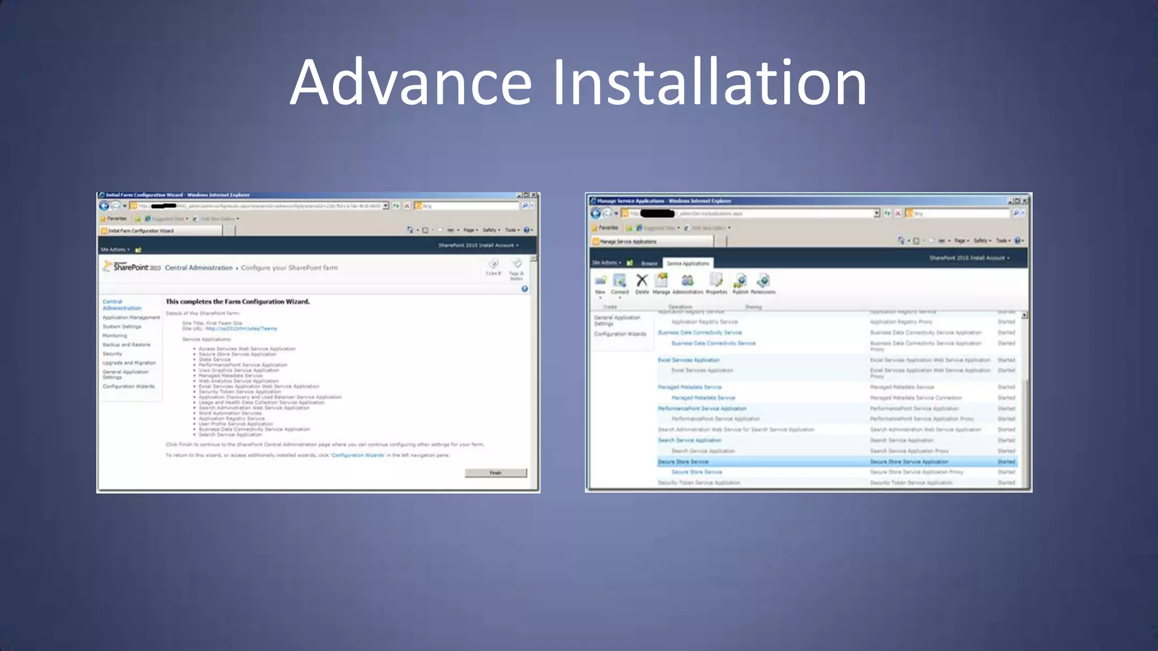Click Refresh icon in Manage Service Applications window
The image size is (1158, 651).
click(x=887, y=213)
